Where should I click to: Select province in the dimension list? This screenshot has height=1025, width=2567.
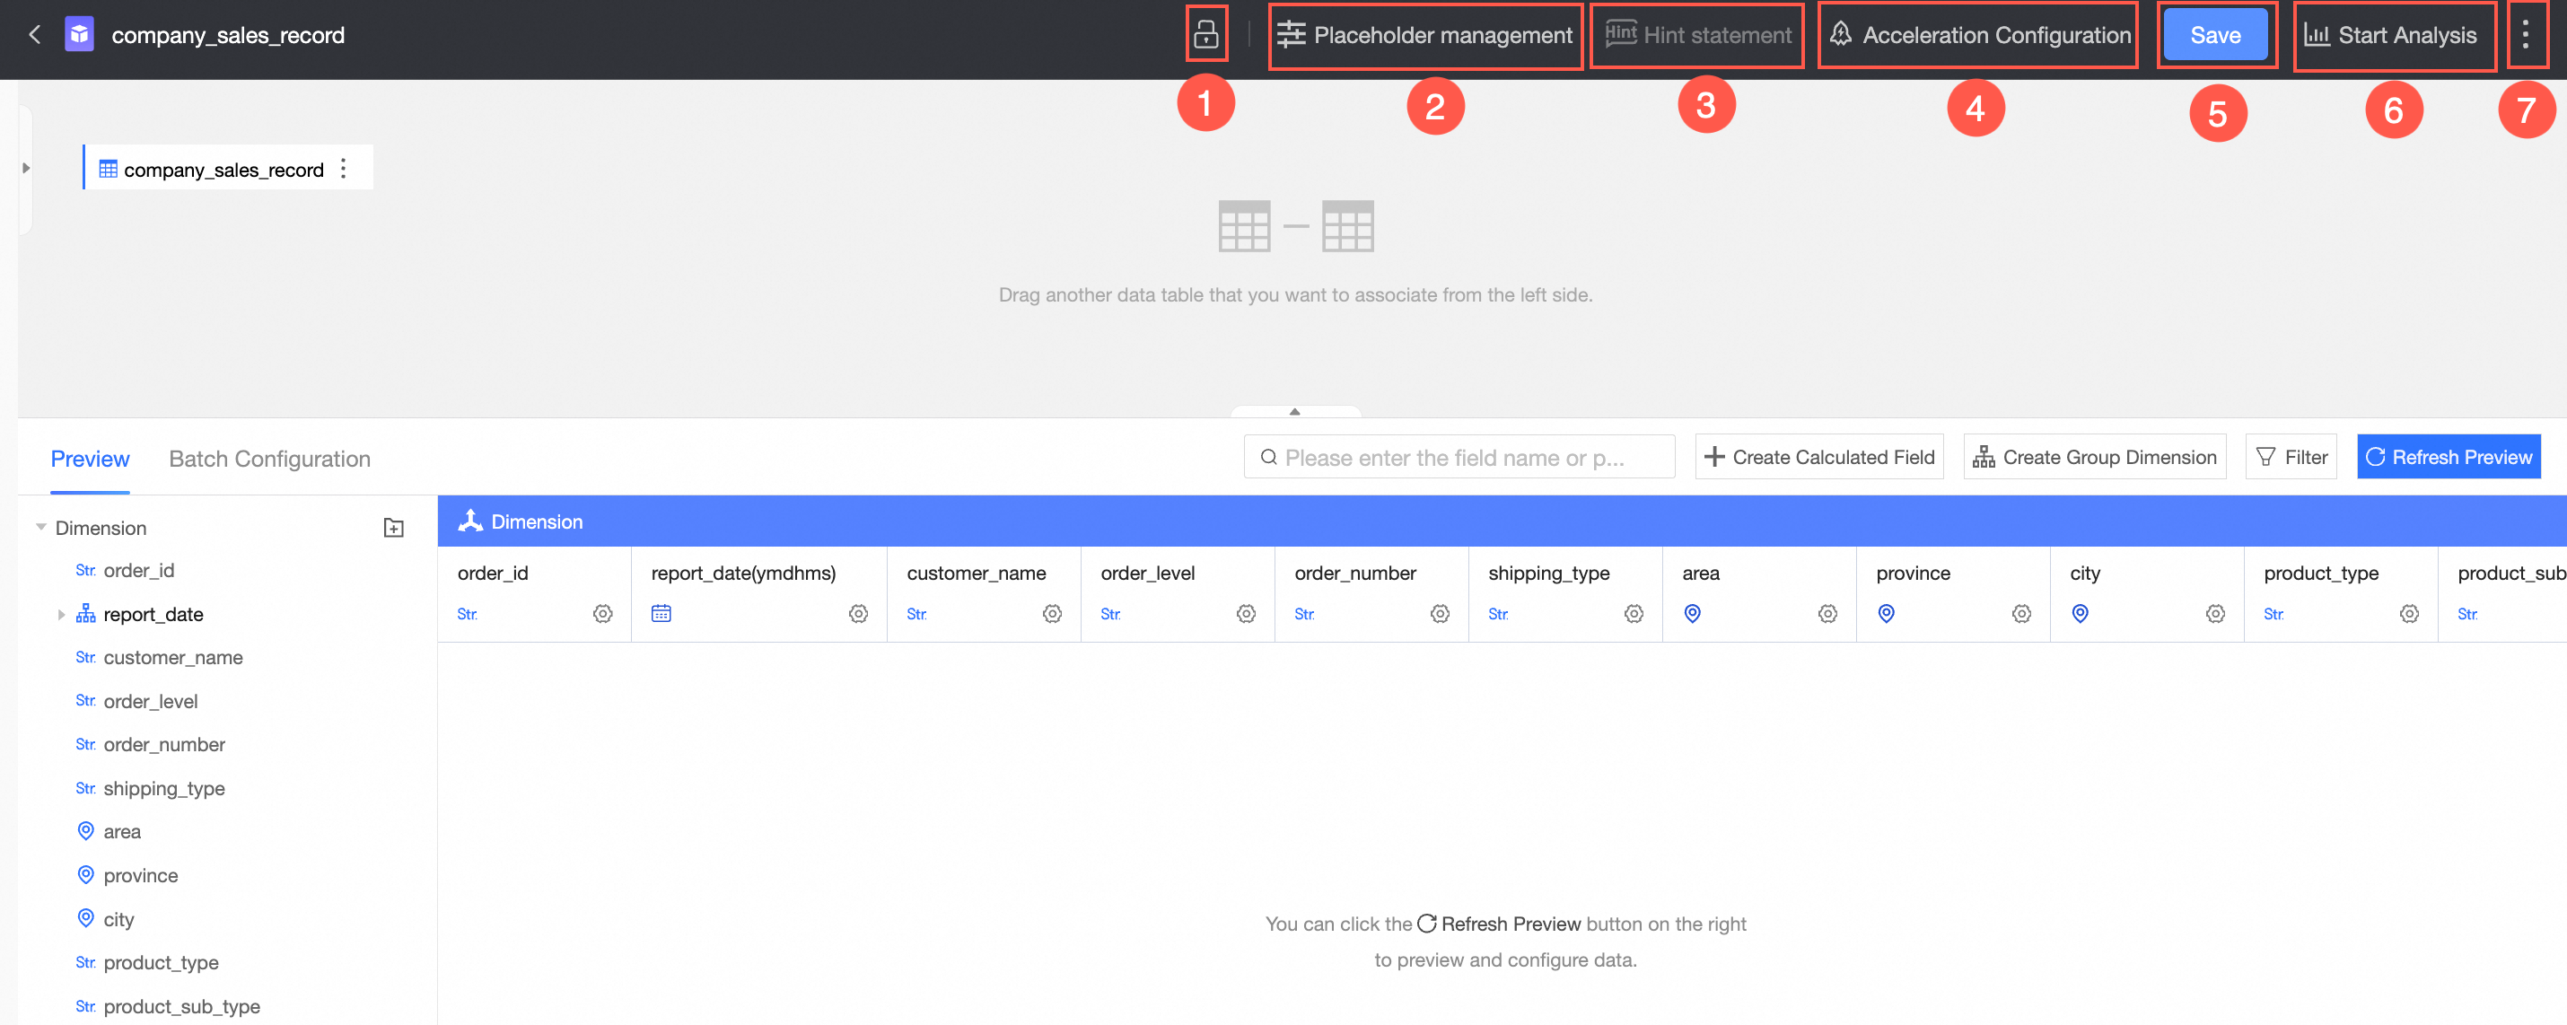point(141,876)
